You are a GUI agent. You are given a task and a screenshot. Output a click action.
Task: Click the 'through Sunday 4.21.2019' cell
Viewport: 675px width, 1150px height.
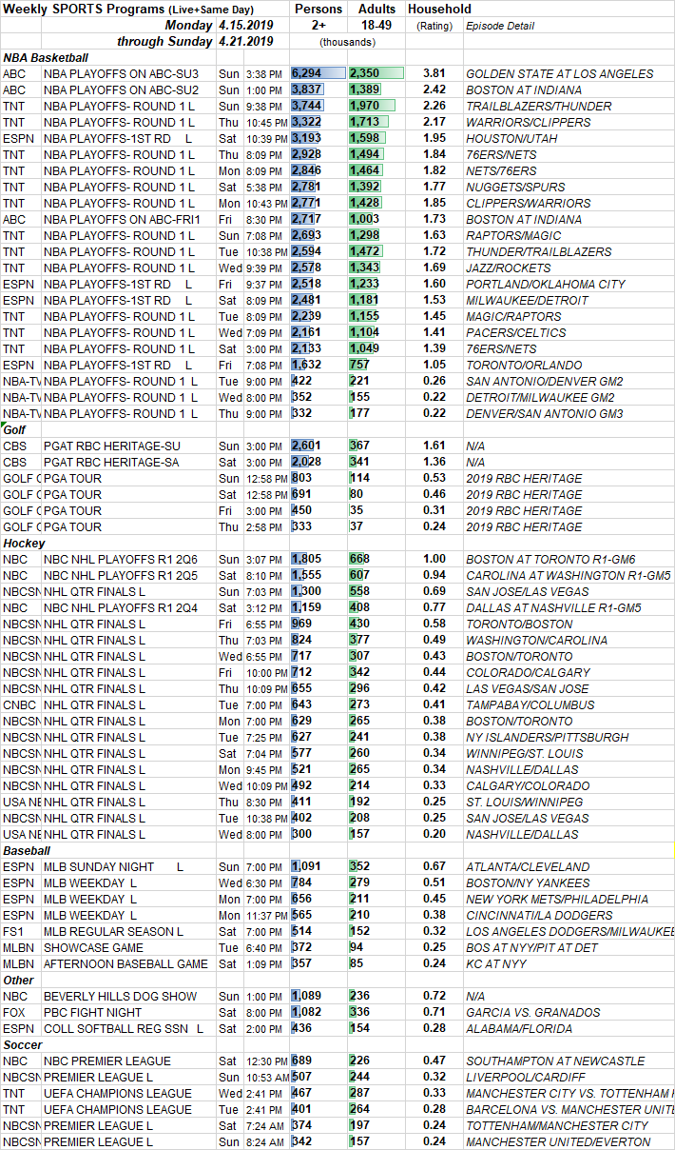coord(195,41)
